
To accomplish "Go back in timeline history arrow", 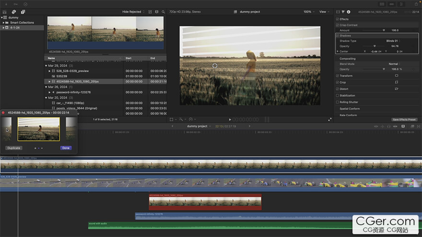I will (x=173, y=126).
